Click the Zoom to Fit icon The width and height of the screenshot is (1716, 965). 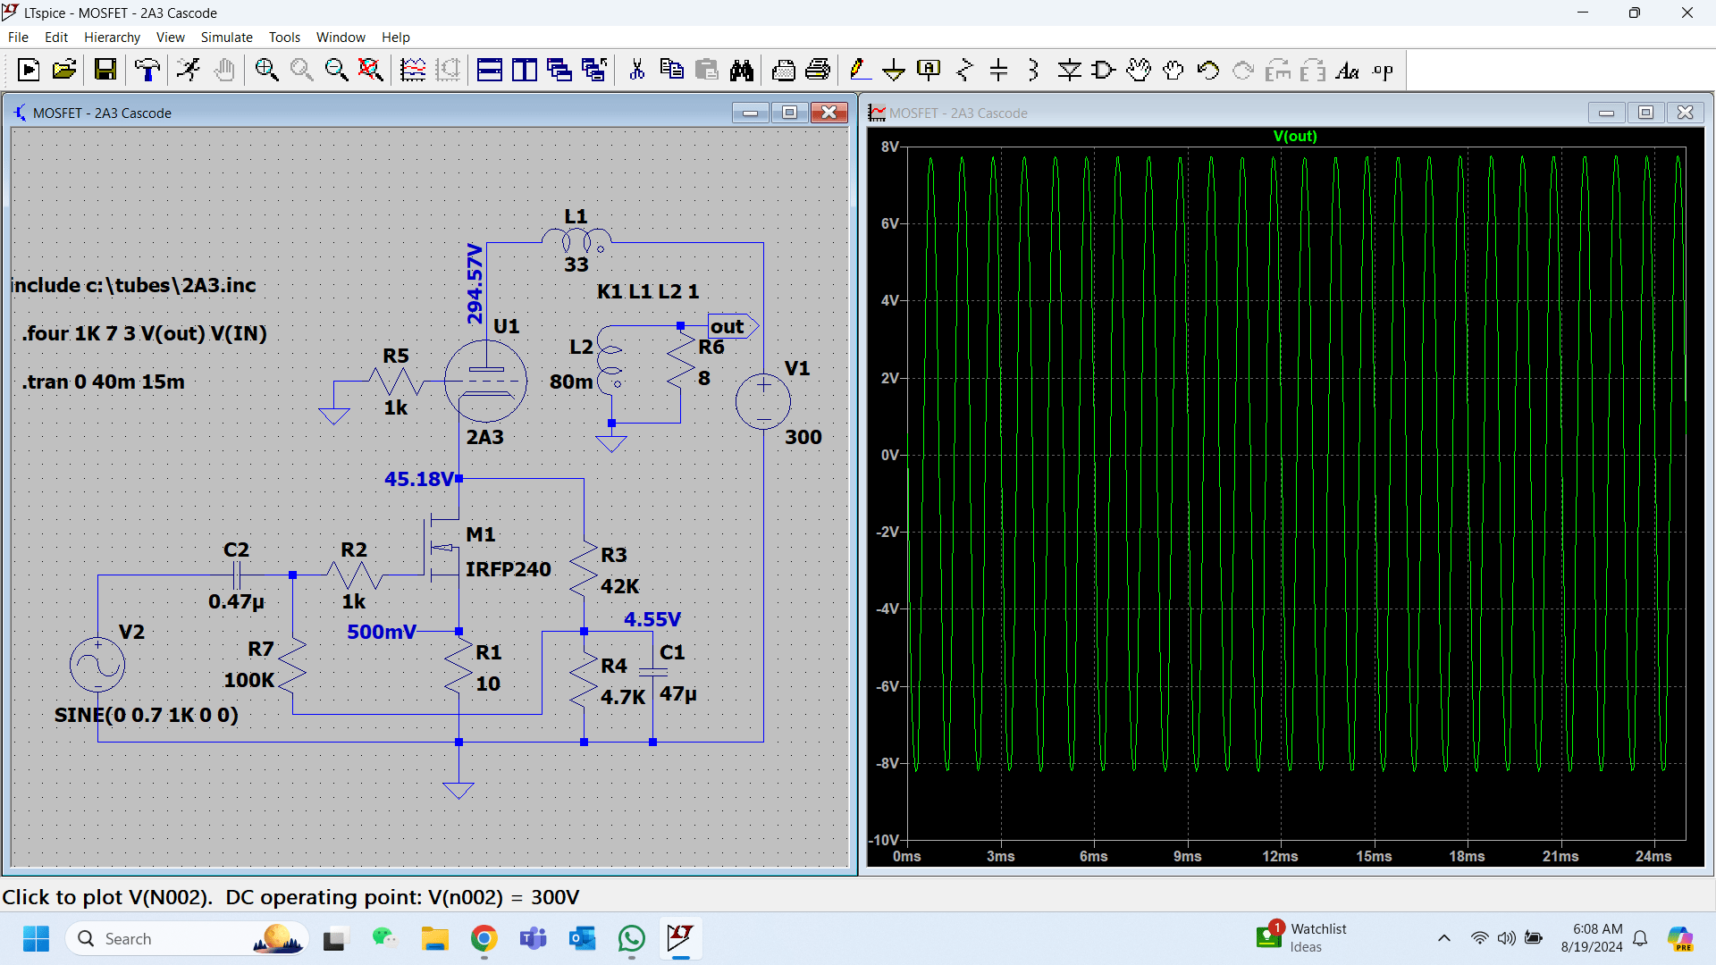click(371, 70)
